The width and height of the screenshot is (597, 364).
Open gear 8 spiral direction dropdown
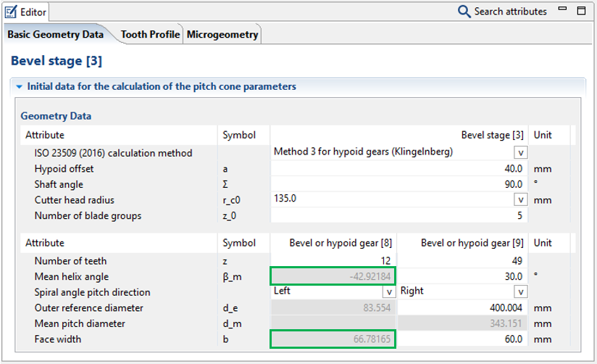tap(389, 291)
